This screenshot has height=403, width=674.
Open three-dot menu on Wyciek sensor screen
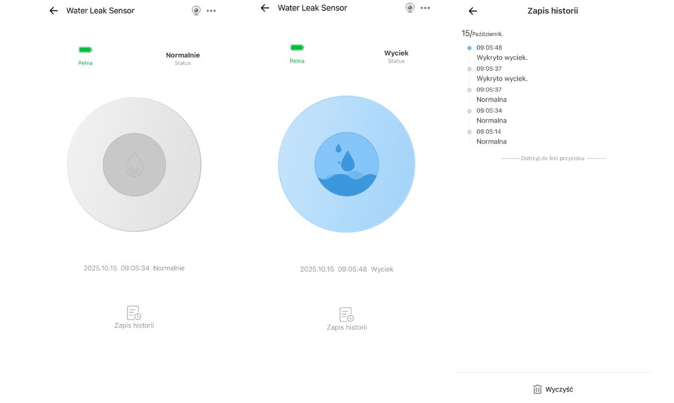pos(425,8)
